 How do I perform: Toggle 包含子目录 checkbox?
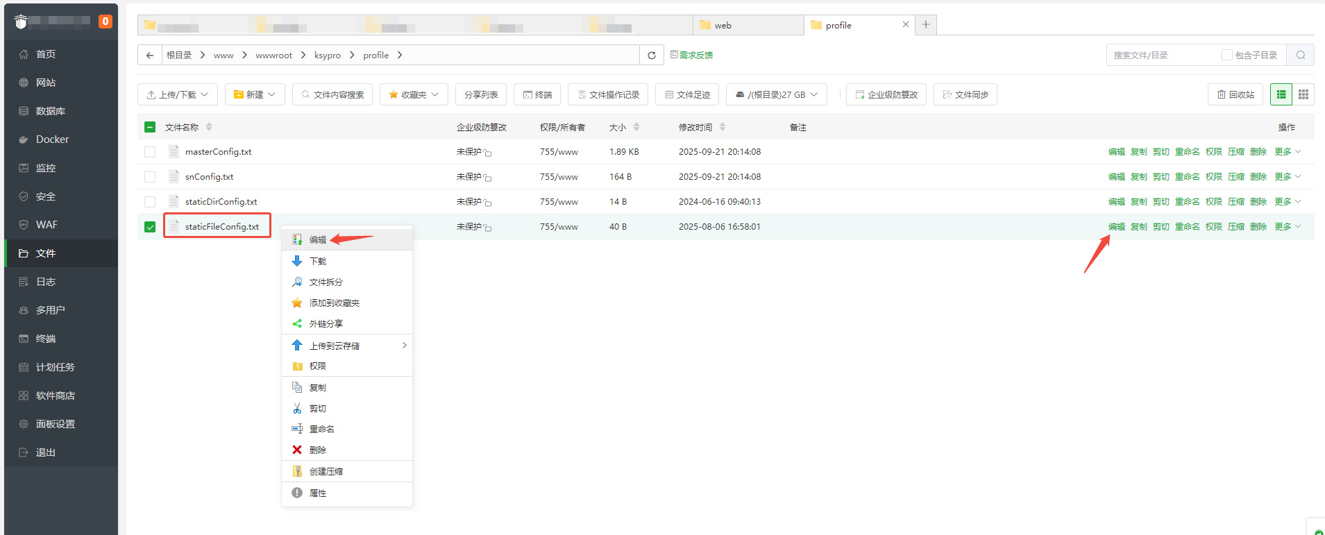point(1226,55)
